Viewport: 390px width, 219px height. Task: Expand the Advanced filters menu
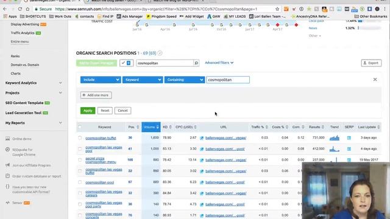pos(219,63)
